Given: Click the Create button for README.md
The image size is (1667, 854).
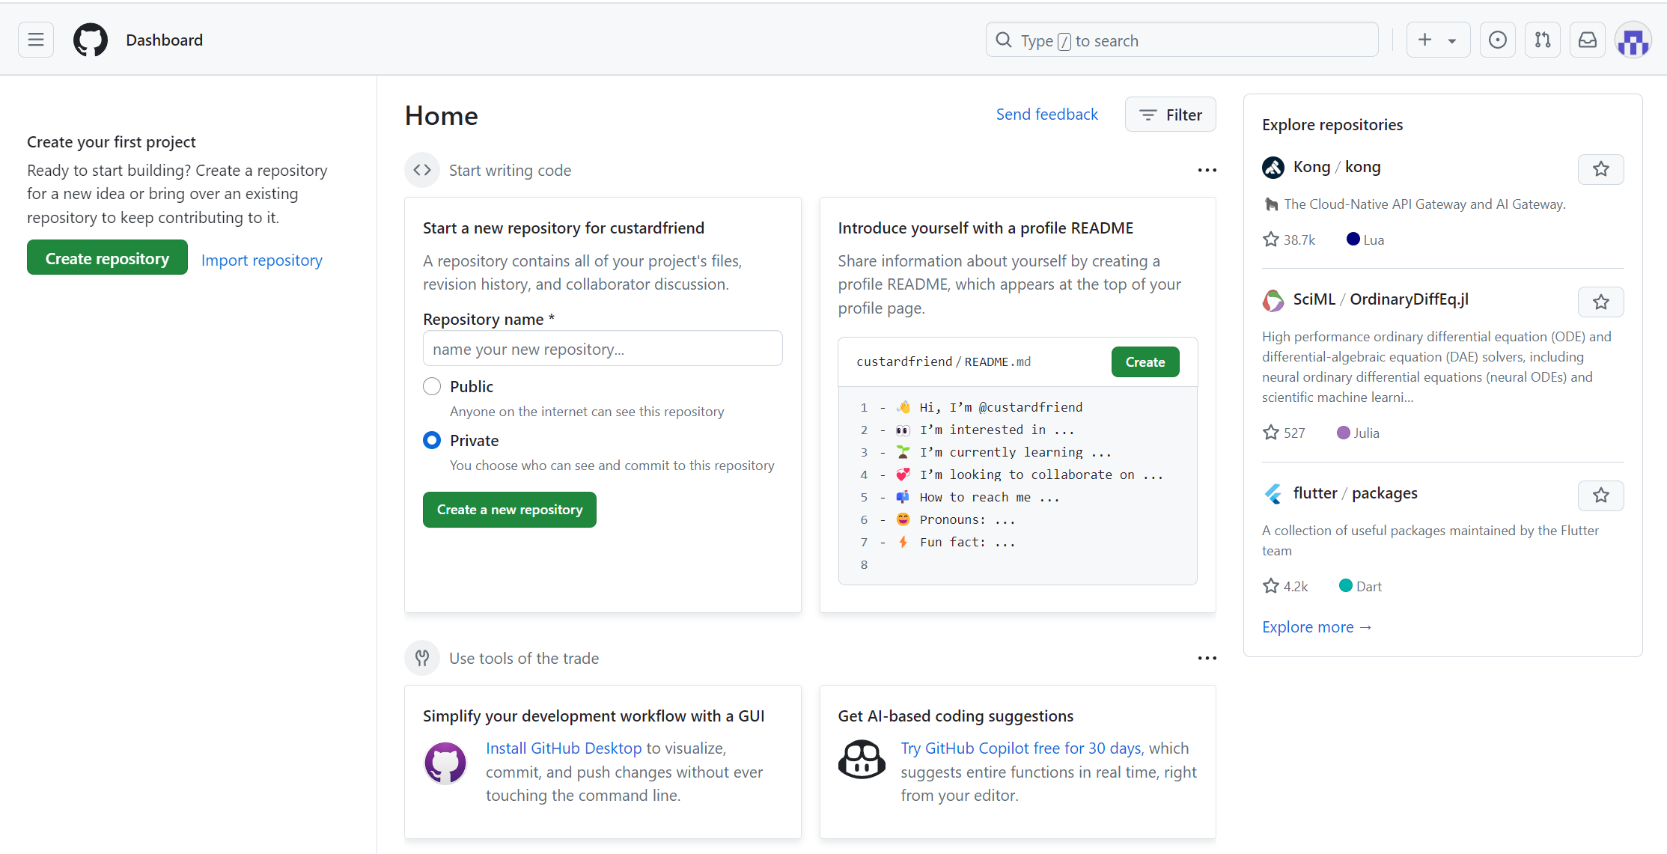Looking at the screenshot, I should 1145,362.
